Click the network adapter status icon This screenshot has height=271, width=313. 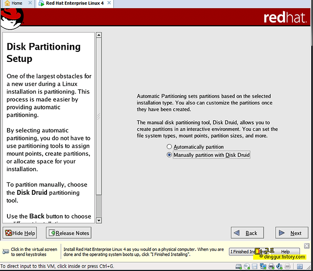tap(263, 267)
